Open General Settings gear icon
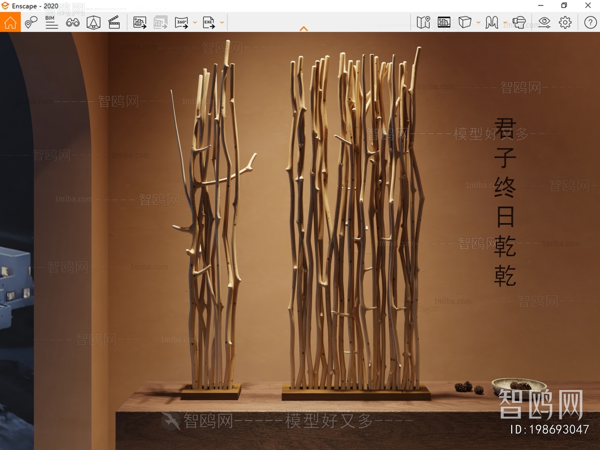 tap(565, 22)
